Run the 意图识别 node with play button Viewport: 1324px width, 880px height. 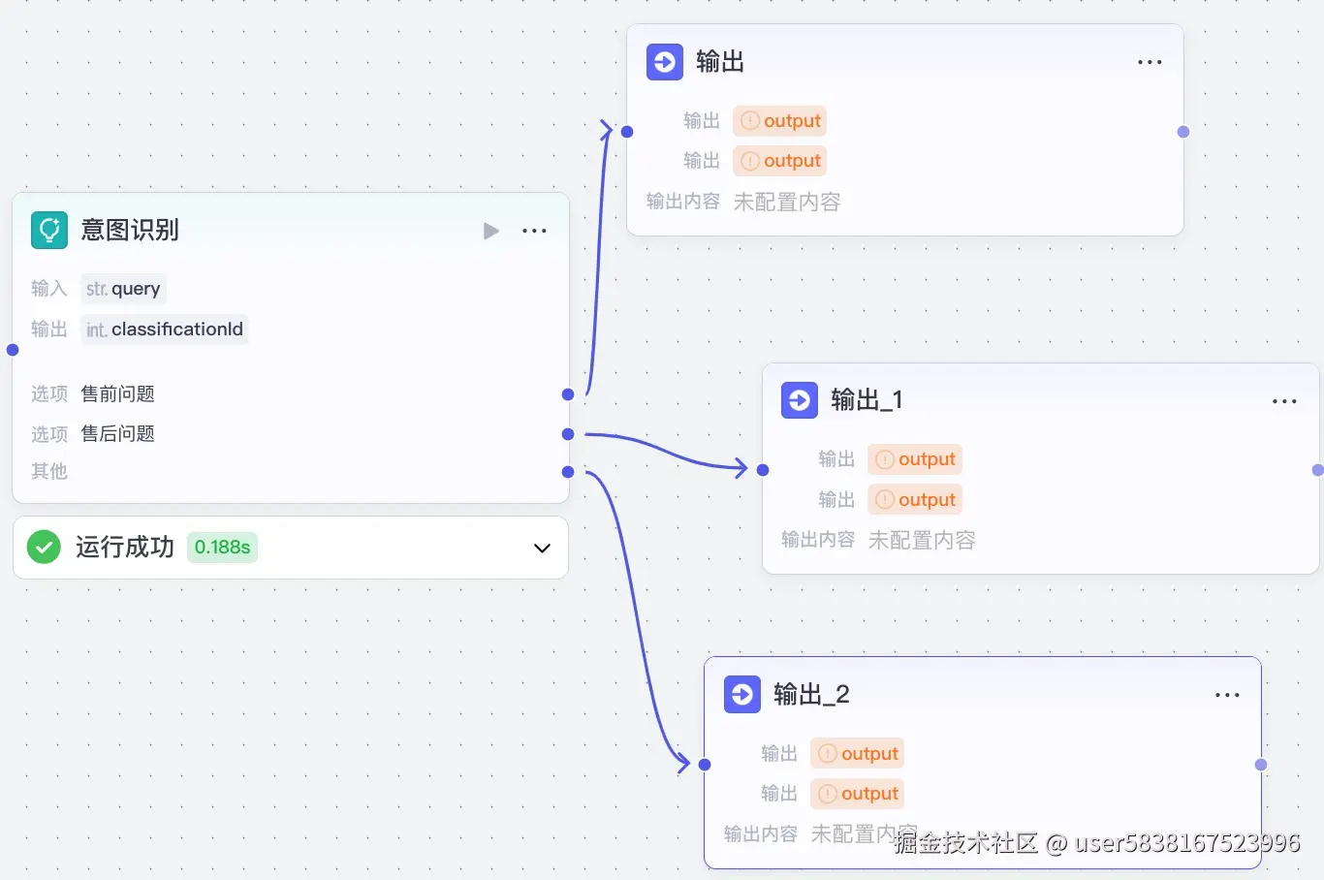491,231
